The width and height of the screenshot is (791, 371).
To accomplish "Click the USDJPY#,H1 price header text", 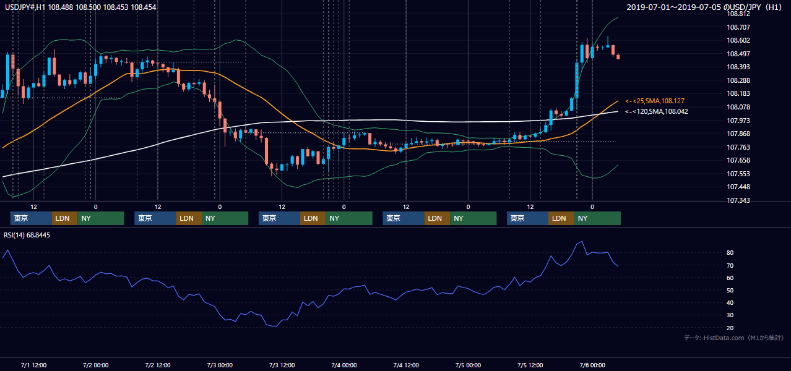I will 80,7.
